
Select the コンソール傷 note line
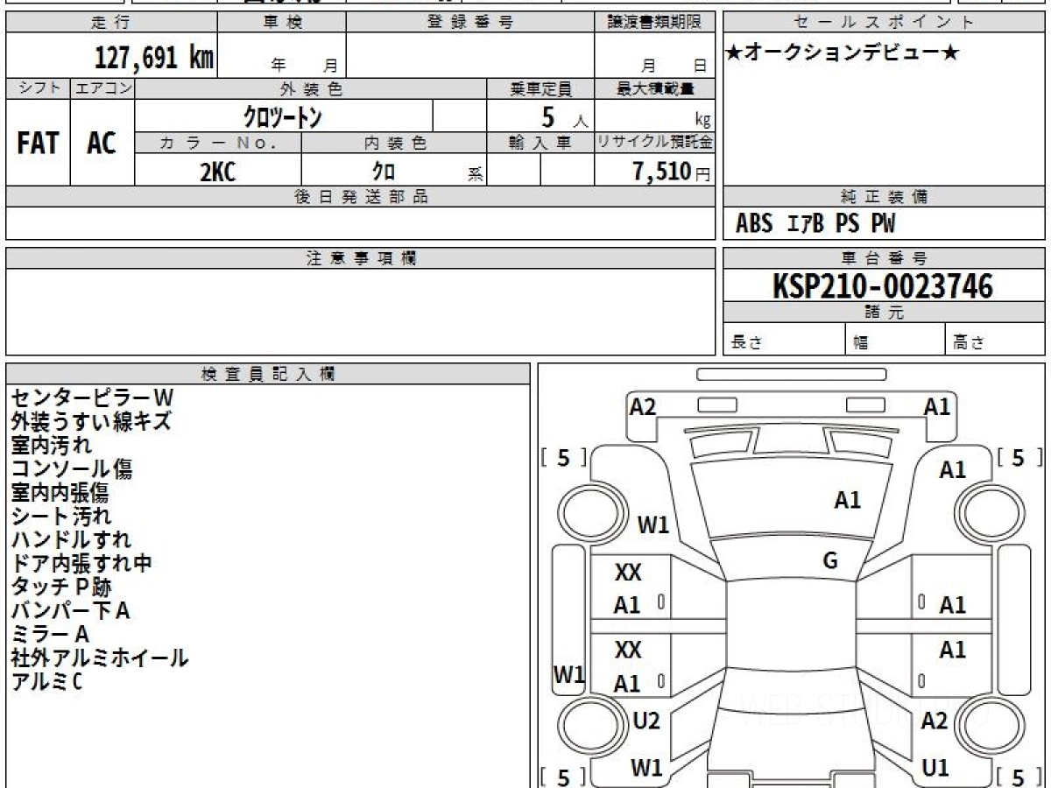click(x=72, y=469)
